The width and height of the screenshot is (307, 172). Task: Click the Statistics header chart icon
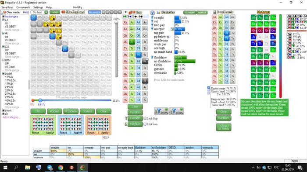tap(158, 13)
